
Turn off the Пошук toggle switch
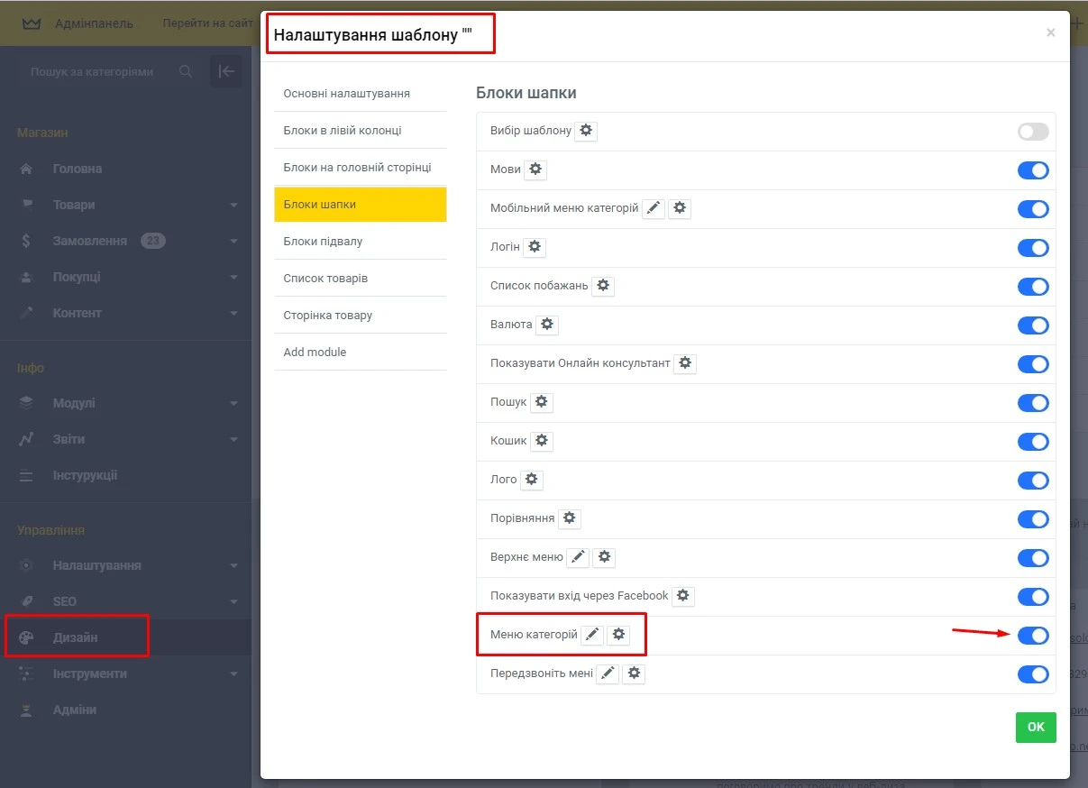click(x=1033, y=403)
